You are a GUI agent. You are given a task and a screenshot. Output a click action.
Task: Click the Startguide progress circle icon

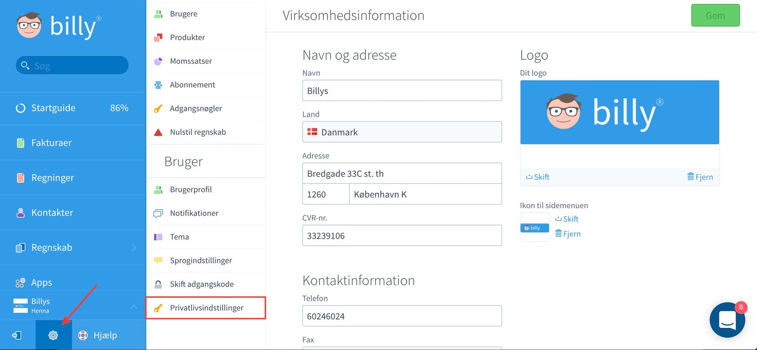tap(20, 108)
